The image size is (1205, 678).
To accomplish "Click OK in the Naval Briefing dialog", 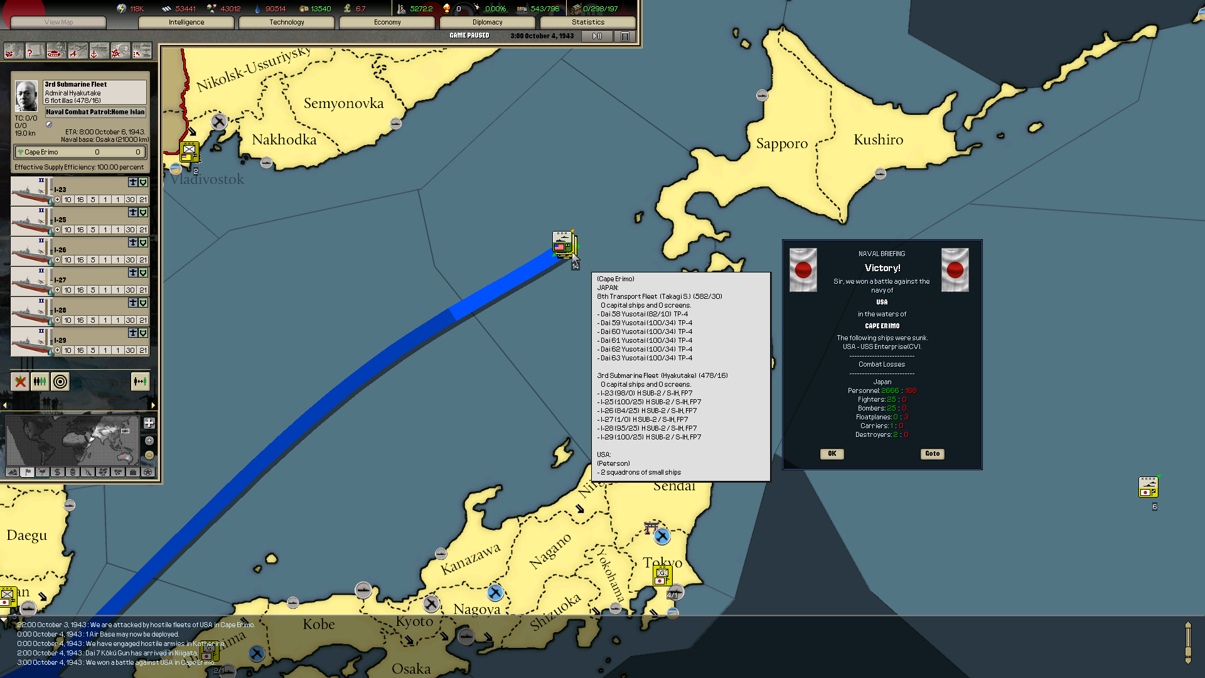I will coord(832,453).
